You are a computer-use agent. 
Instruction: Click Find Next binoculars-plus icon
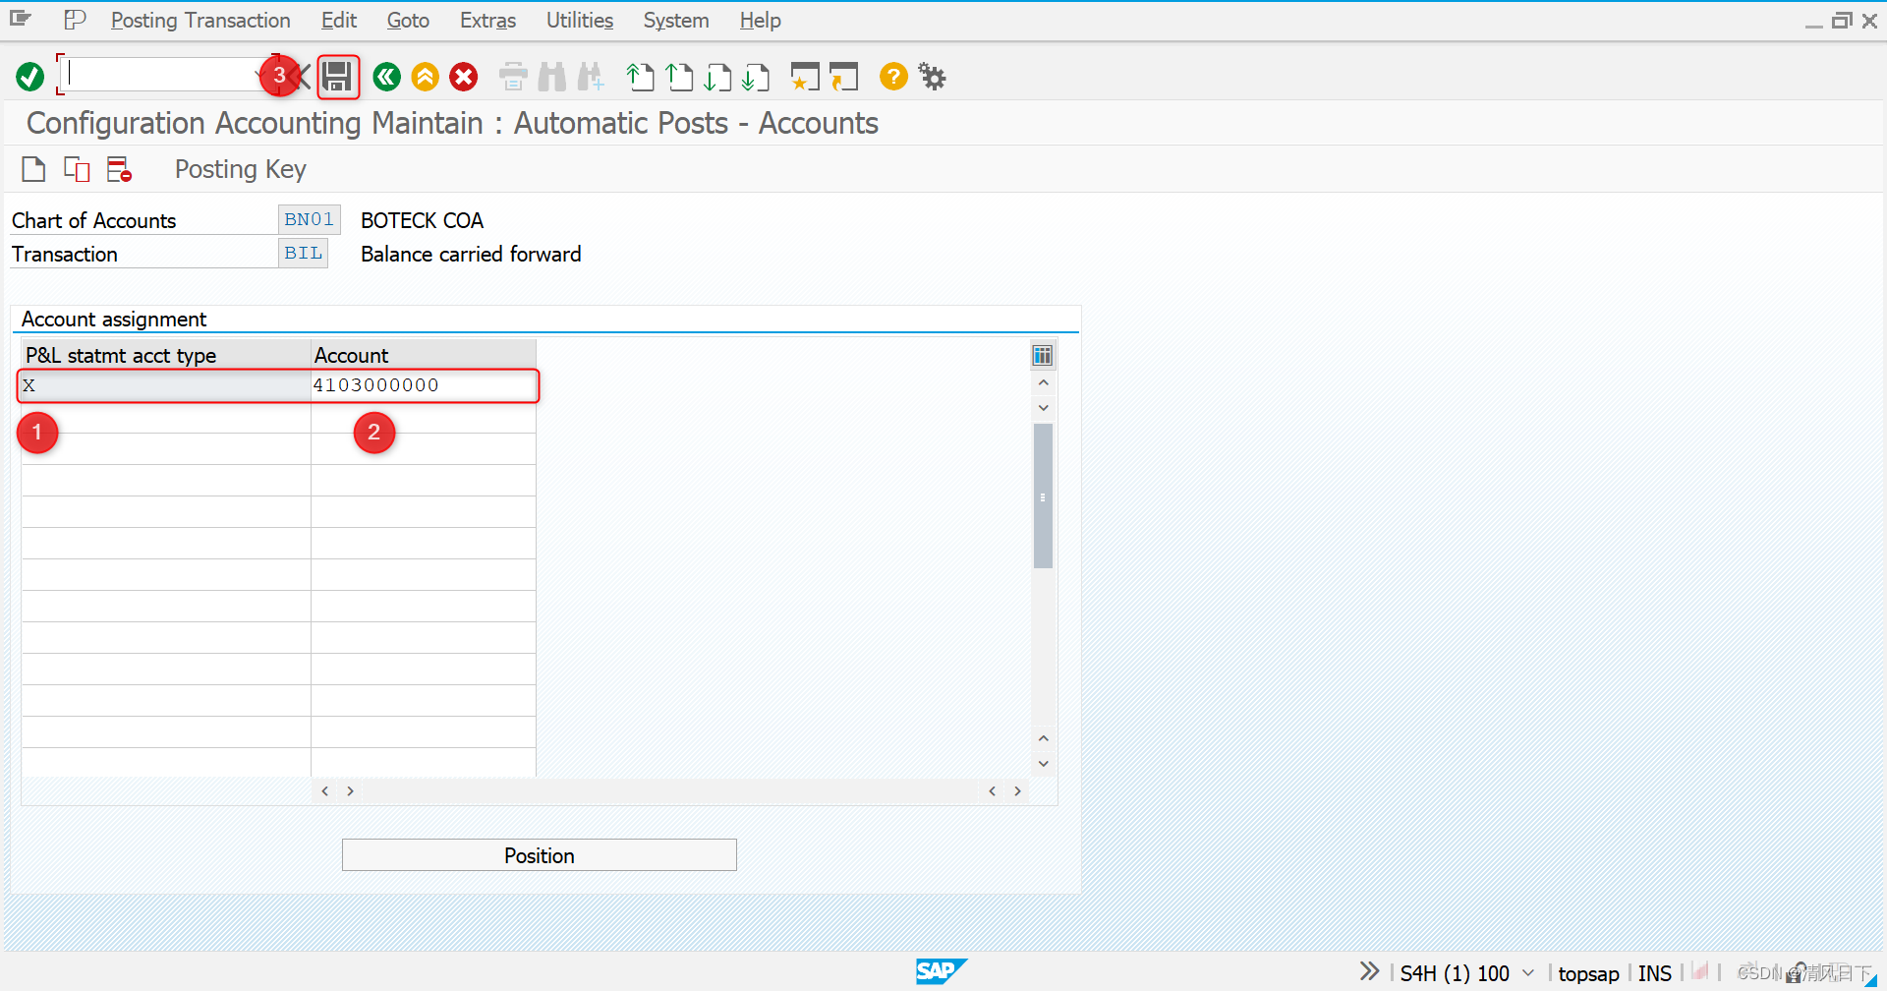(591, 77)
